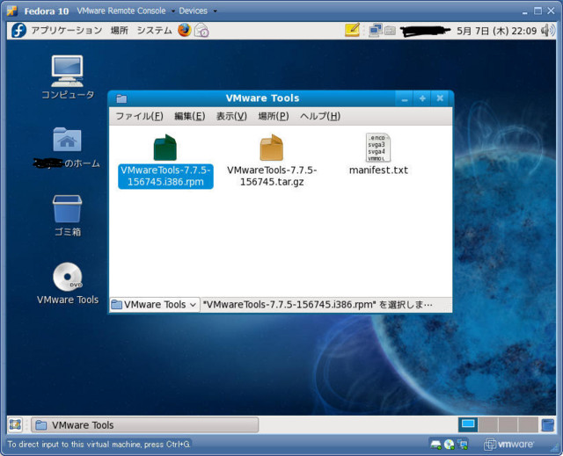Click the Fedora logo in top panel
Screen dimensions: 563x456
click(18, 30)
